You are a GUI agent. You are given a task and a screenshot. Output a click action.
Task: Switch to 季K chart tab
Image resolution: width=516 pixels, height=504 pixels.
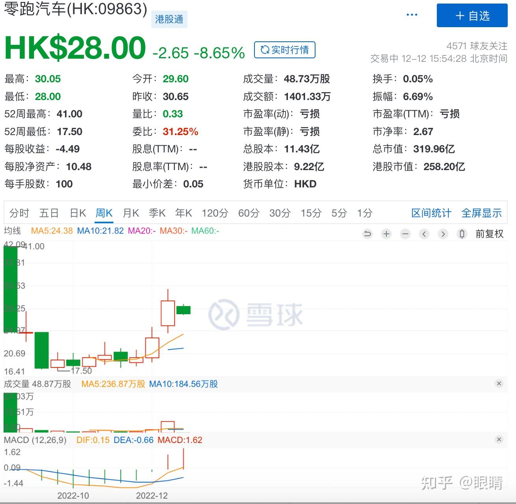coord(157,213)
